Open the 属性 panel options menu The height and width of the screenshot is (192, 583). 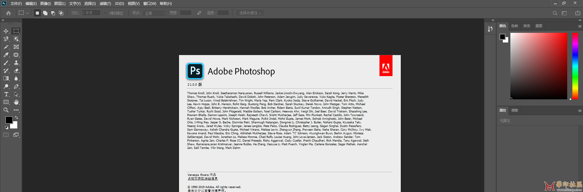click(x=580, y=111)
